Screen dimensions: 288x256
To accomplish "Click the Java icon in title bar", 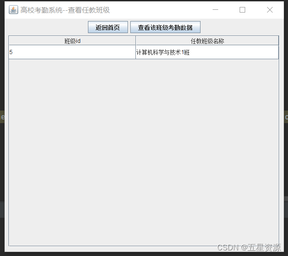I will point(13,10).
